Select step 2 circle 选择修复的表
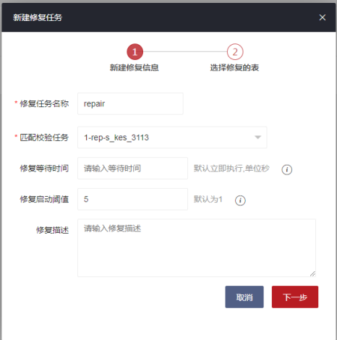This screenshot has width=337, height=340. [235, 52]
